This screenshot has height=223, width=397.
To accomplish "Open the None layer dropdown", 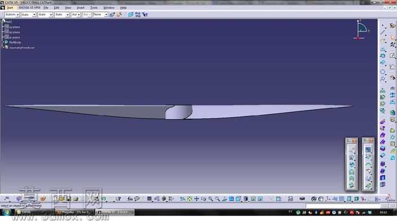I will click(x=100, y=15).
